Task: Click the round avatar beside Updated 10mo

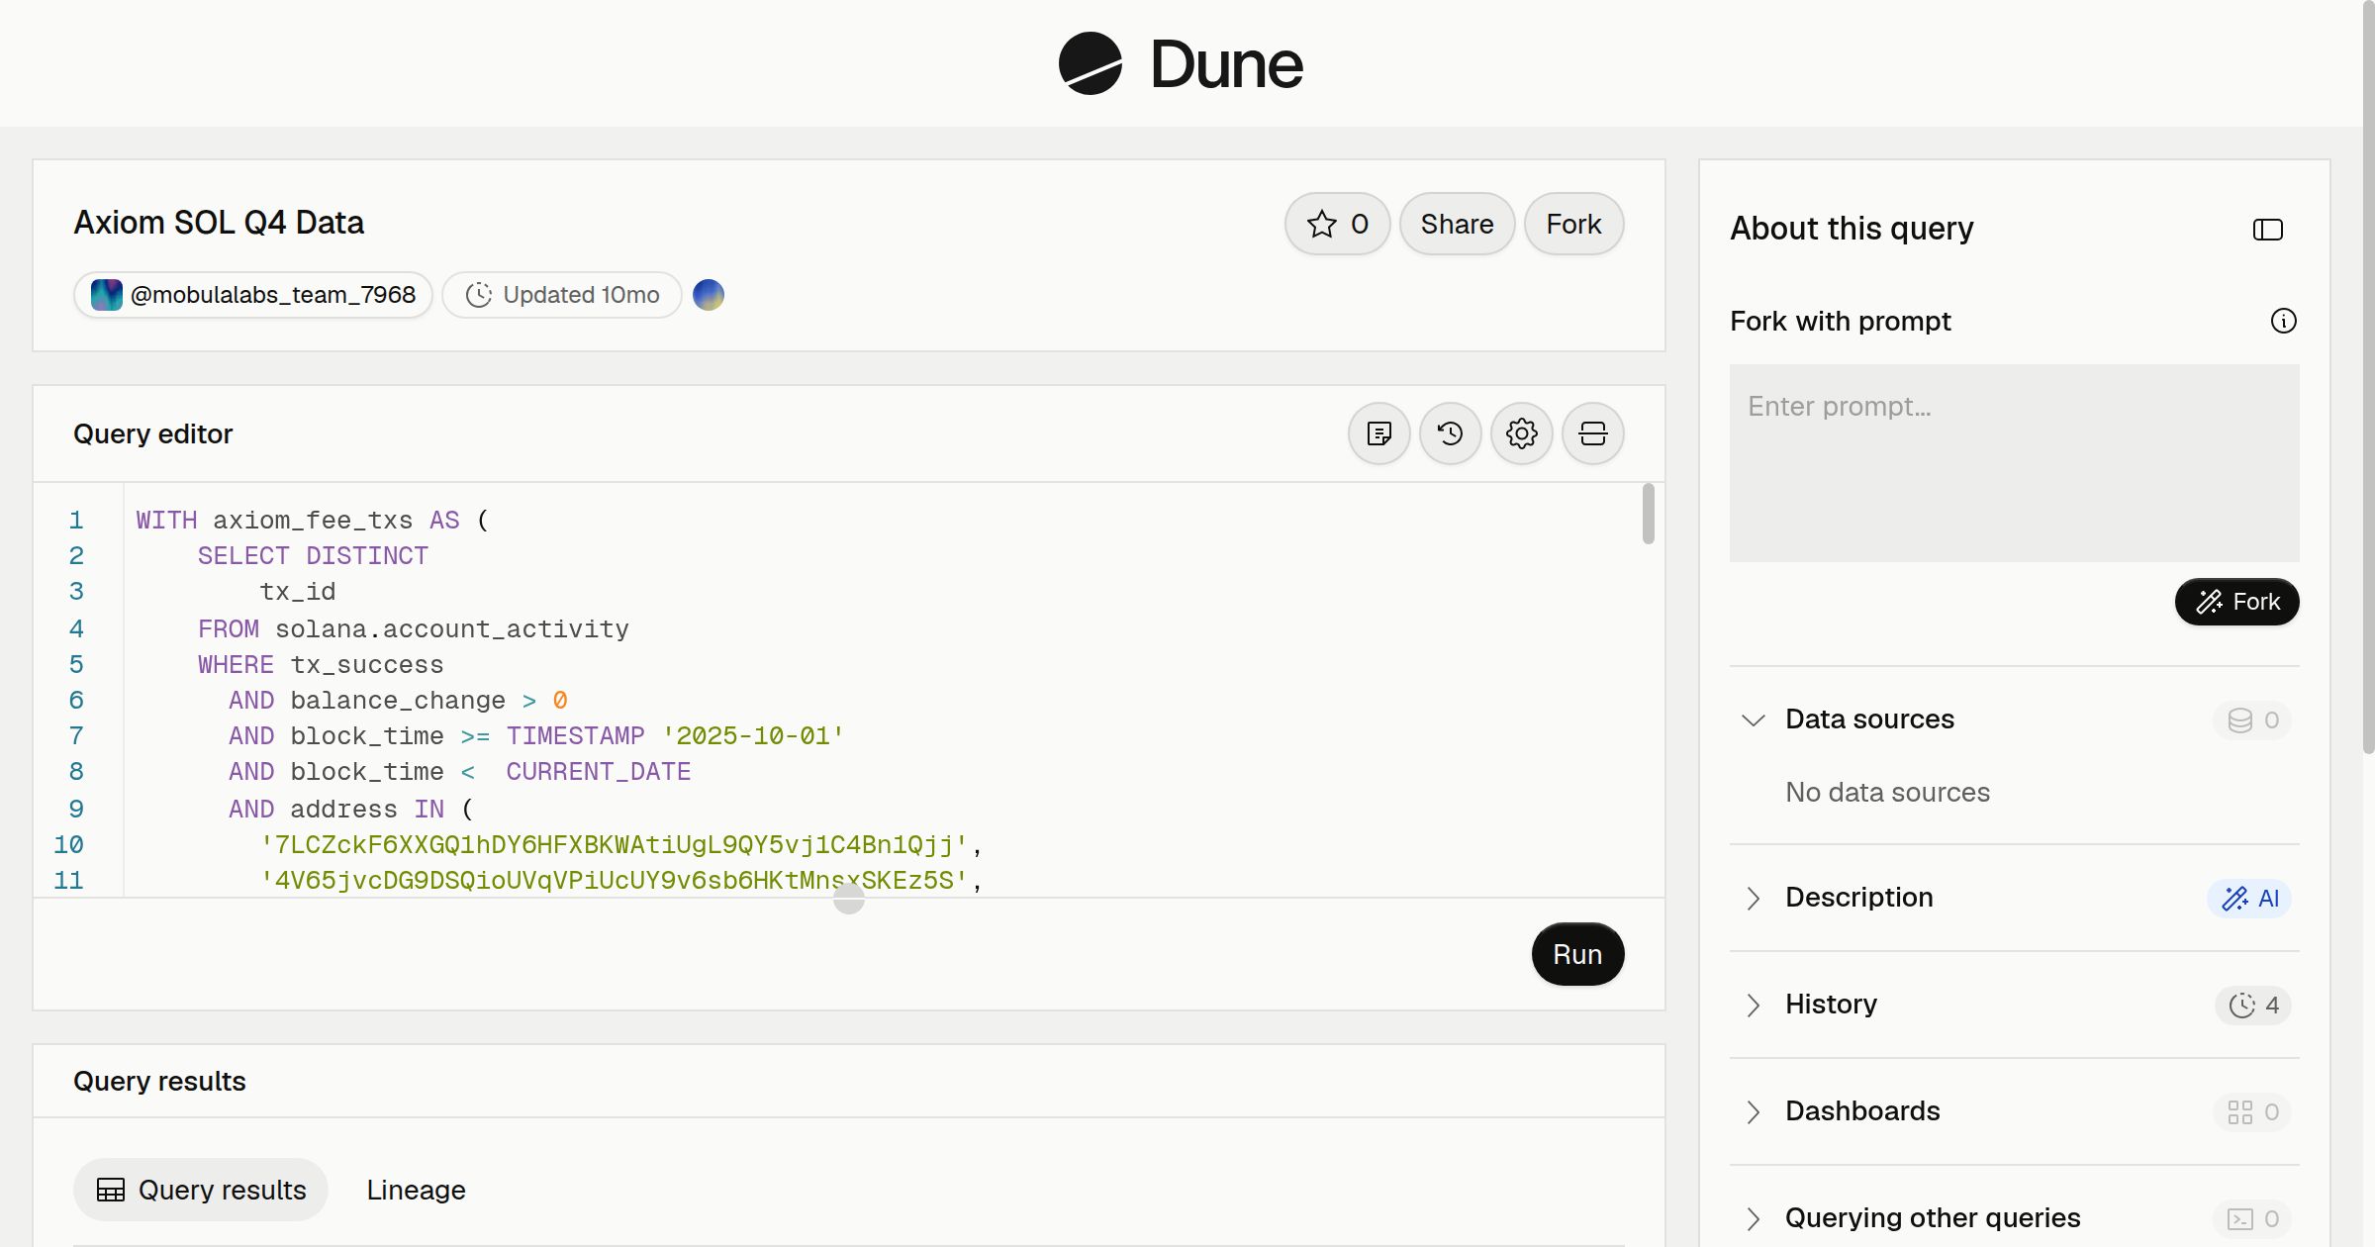Action: [x=709, y=295]
